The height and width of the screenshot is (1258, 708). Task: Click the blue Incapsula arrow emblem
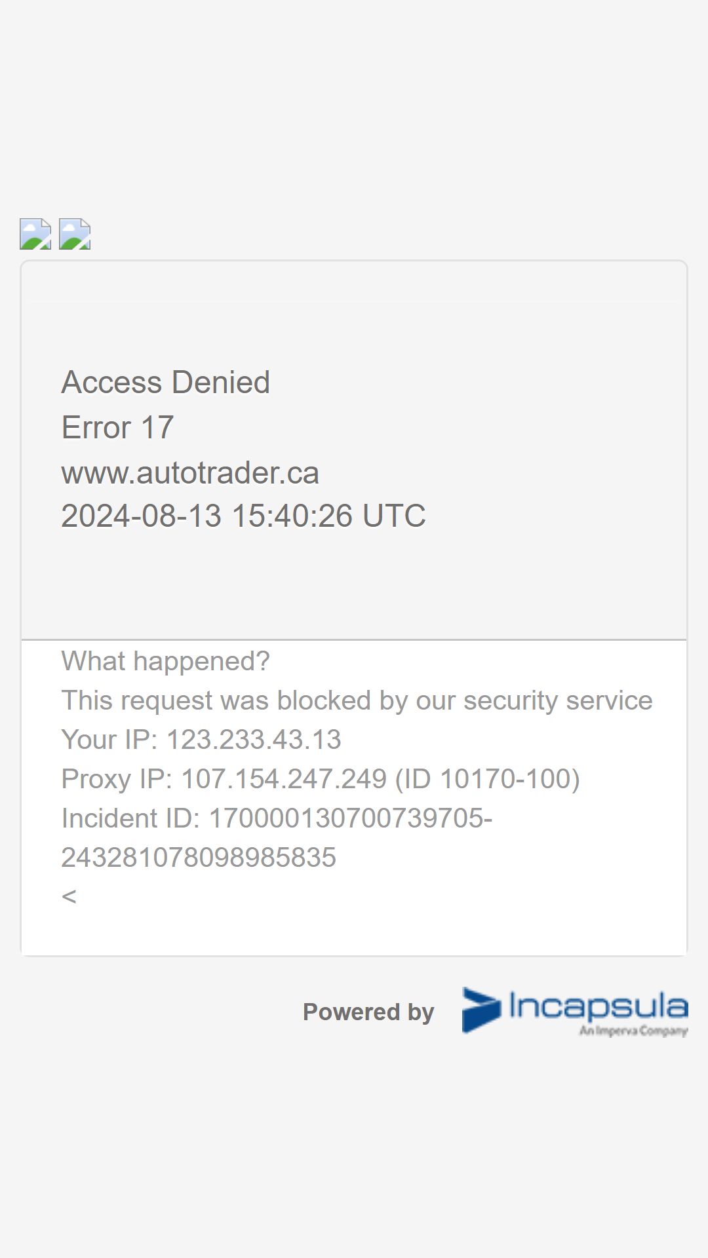pos(481,1010)
